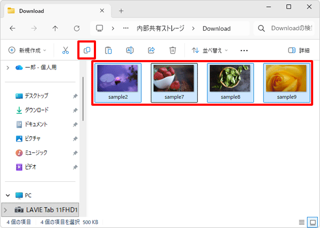Expand the LAVIE Tab 11FHD1 node
320x228 pixels.
(5, 210)
